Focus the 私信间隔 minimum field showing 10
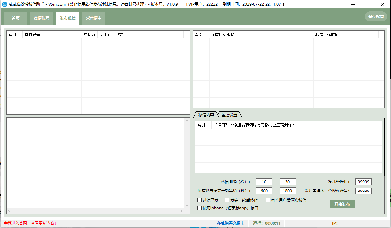 (x=264, y=182)
